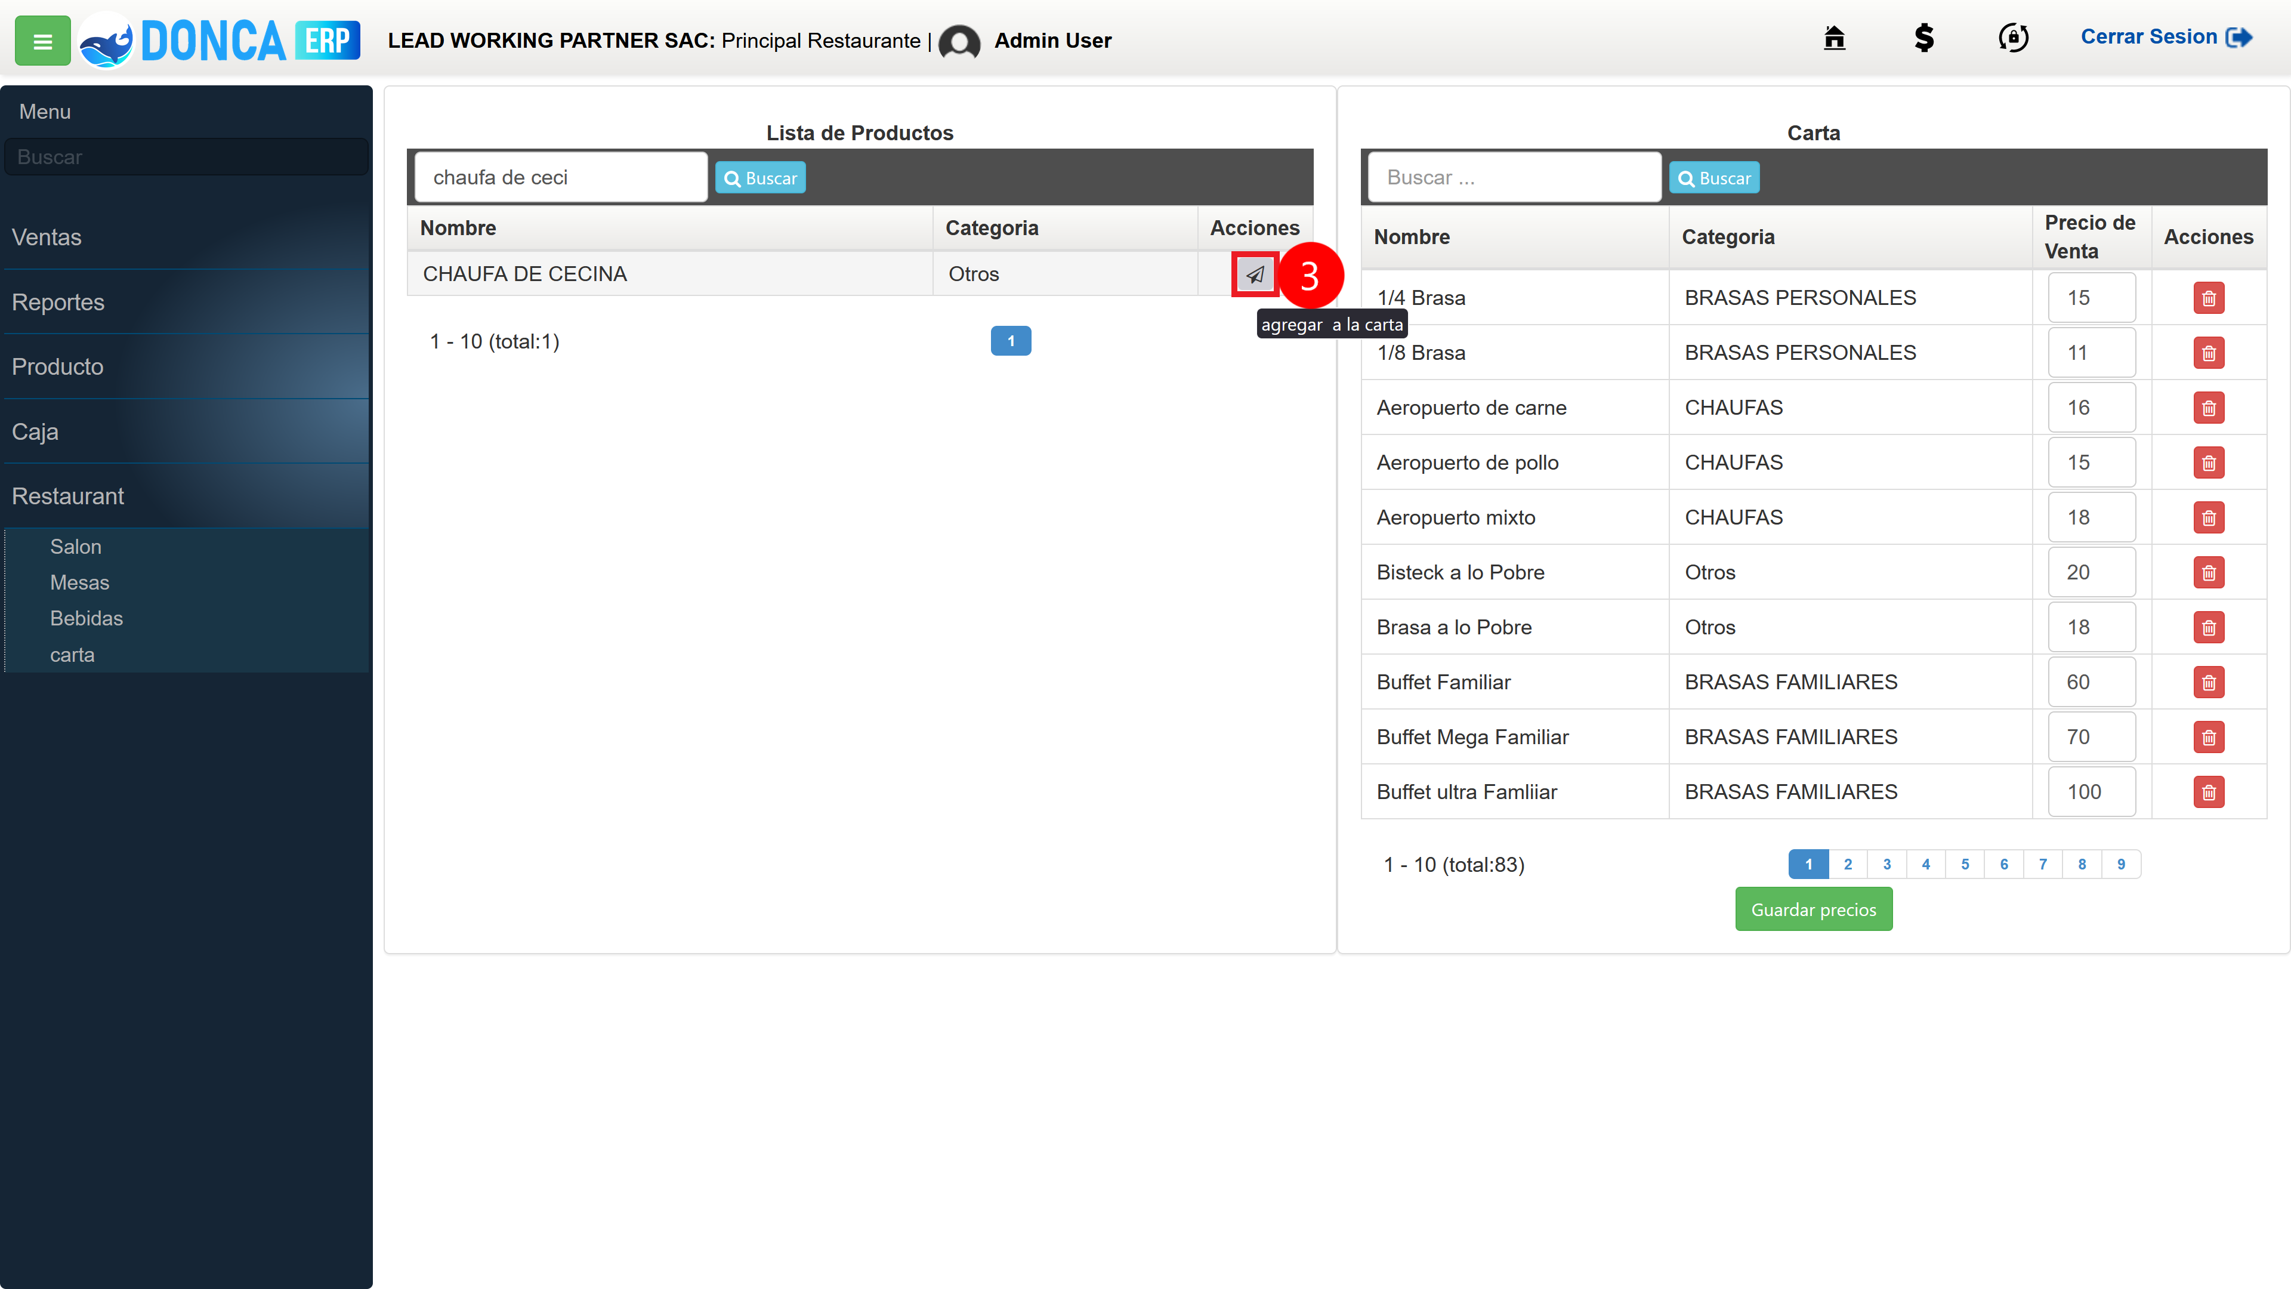Edit price field for Buffet Mega Familiar
The height and width of the screenshot is (1289, 2291).
tap(2091, 738)
